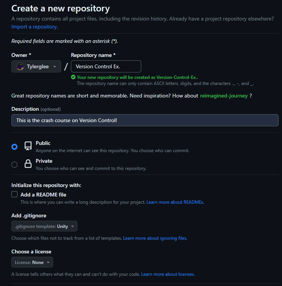Enable the Add a README file checkbox
Viewport: 282px width, 286px height.
14,195
